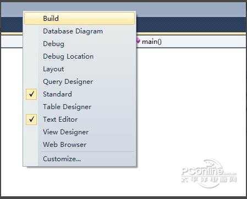The image size is (247, 199).
Task: Open the main() member dropdown
Action: click(191, 42)
